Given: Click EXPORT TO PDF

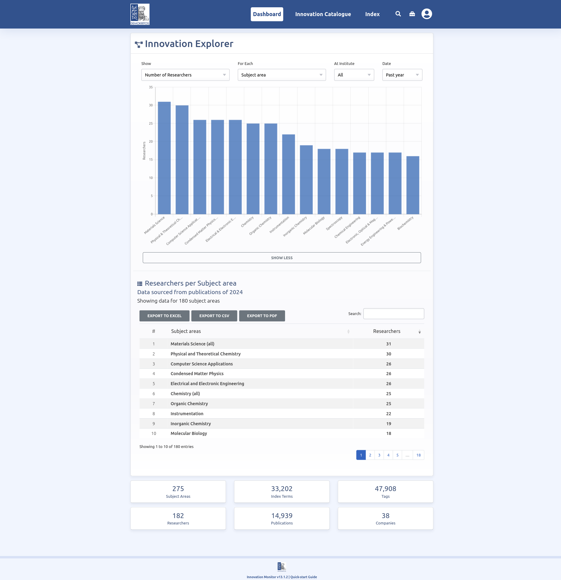Looking at the screenshot, I should [262, 316].
